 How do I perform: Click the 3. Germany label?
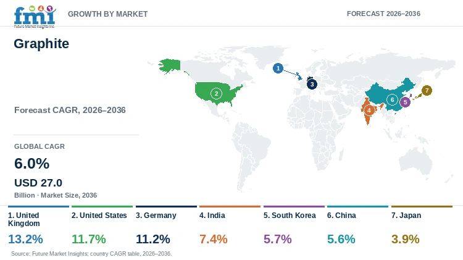coord(156,216)
